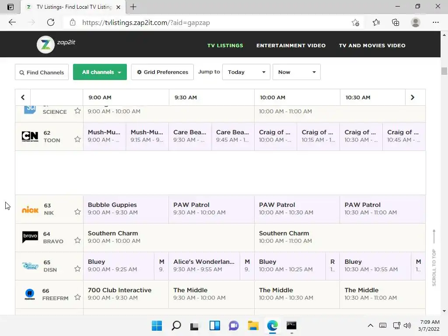This screenshot has height=336, width=448.
Task: Favorite the BRAVO channel star
Action: (77, 240)
